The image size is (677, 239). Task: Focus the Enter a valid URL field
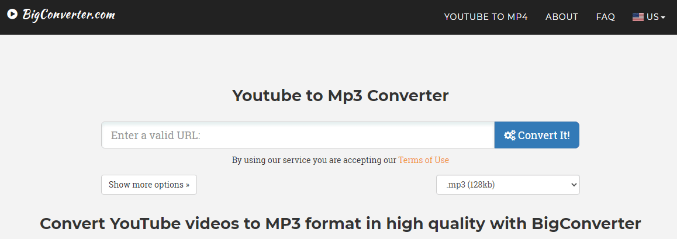coord(298,135)
